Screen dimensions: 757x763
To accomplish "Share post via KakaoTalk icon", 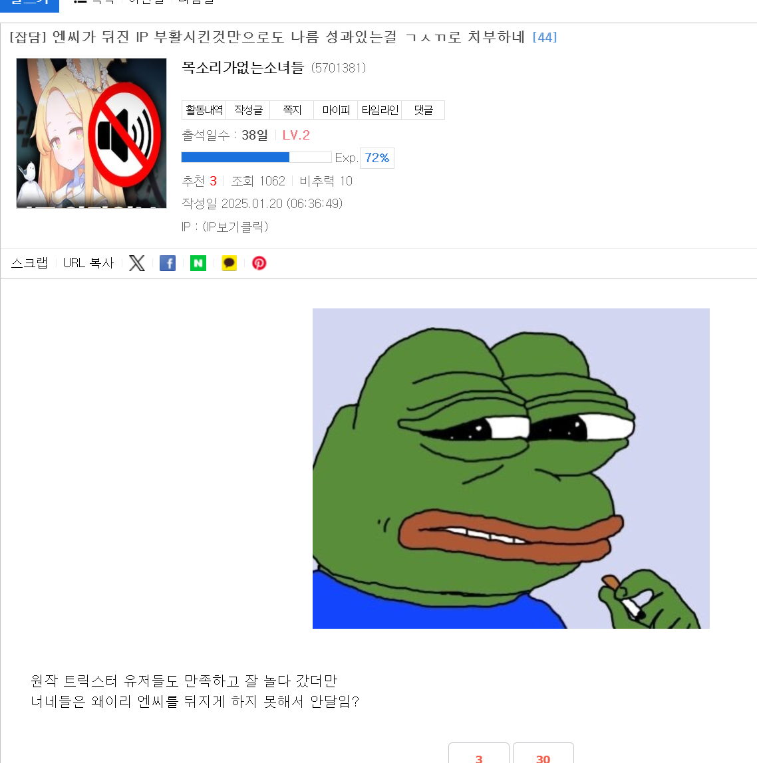I will (229, 263).
